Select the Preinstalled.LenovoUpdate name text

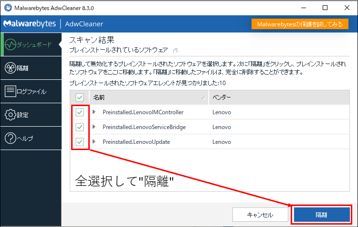[137, 142]
